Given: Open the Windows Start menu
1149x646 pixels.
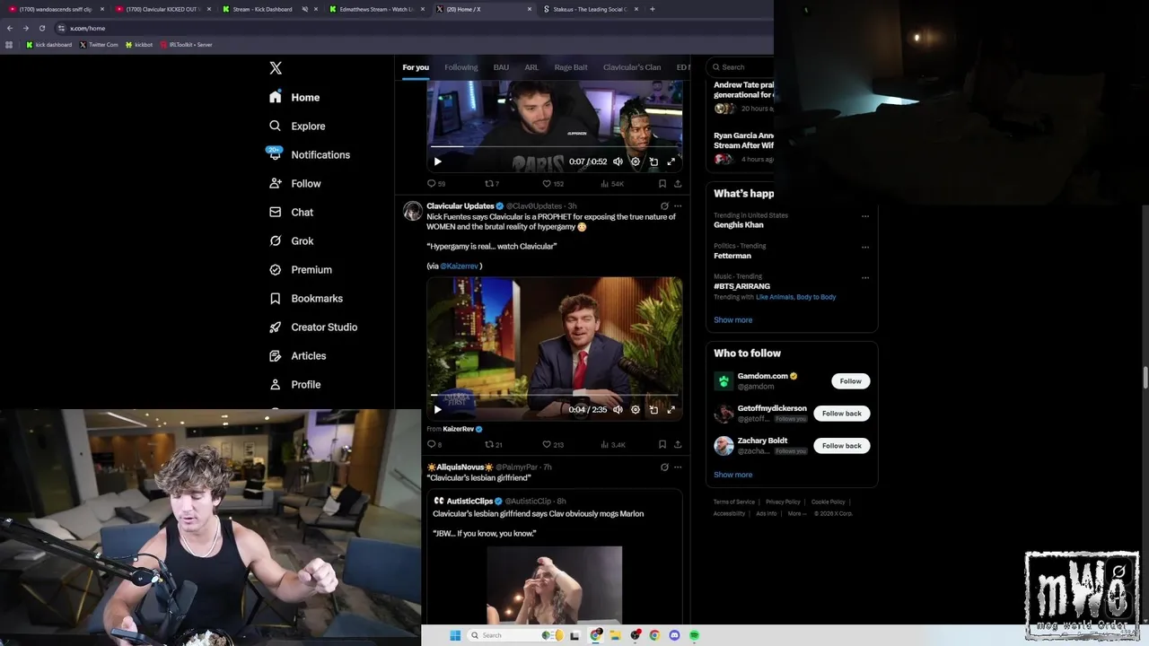Looking at the screenshot, I should (455, 635).
